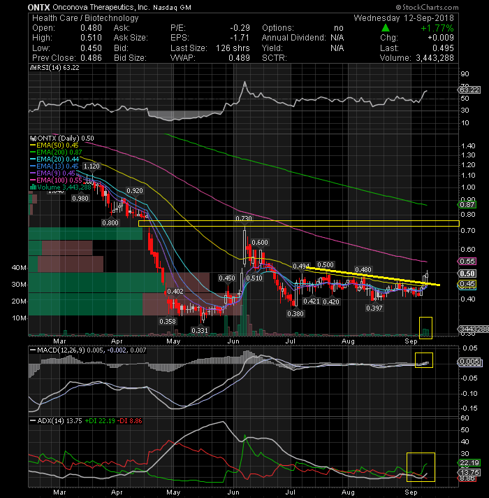This screenshot has height=498, width=489.
Task: Click the Jun month label under ADX panel
Action: pyautogui.click(x=233, y=492)
